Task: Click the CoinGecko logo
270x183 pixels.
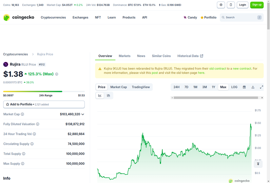Action: click(x=19, y=17)
